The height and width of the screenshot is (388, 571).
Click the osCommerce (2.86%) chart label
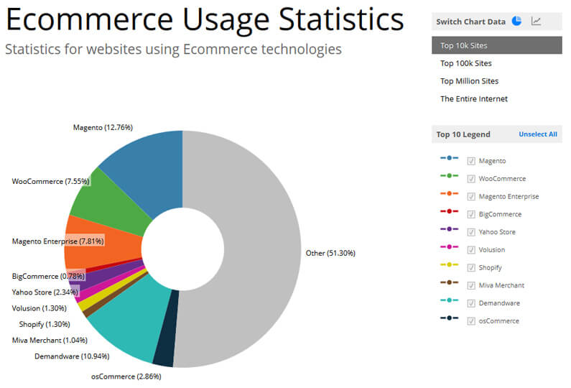point(126,377)
